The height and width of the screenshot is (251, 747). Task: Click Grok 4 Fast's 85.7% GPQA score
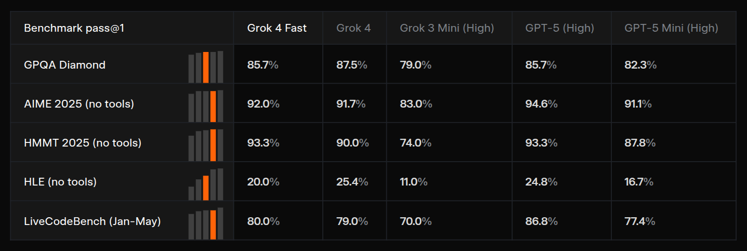(x=263, y=65)
